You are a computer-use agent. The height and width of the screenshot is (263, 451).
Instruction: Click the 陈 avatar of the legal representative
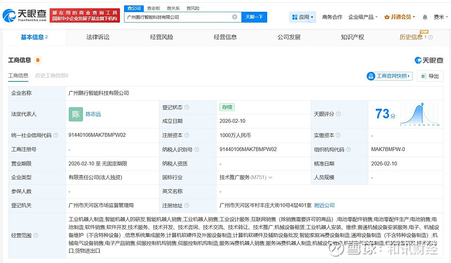(76, 114)
